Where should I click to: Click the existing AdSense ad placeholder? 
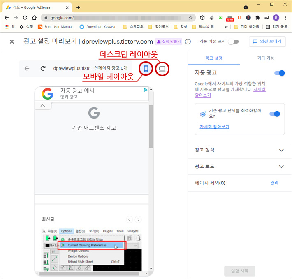pos(92,148)
